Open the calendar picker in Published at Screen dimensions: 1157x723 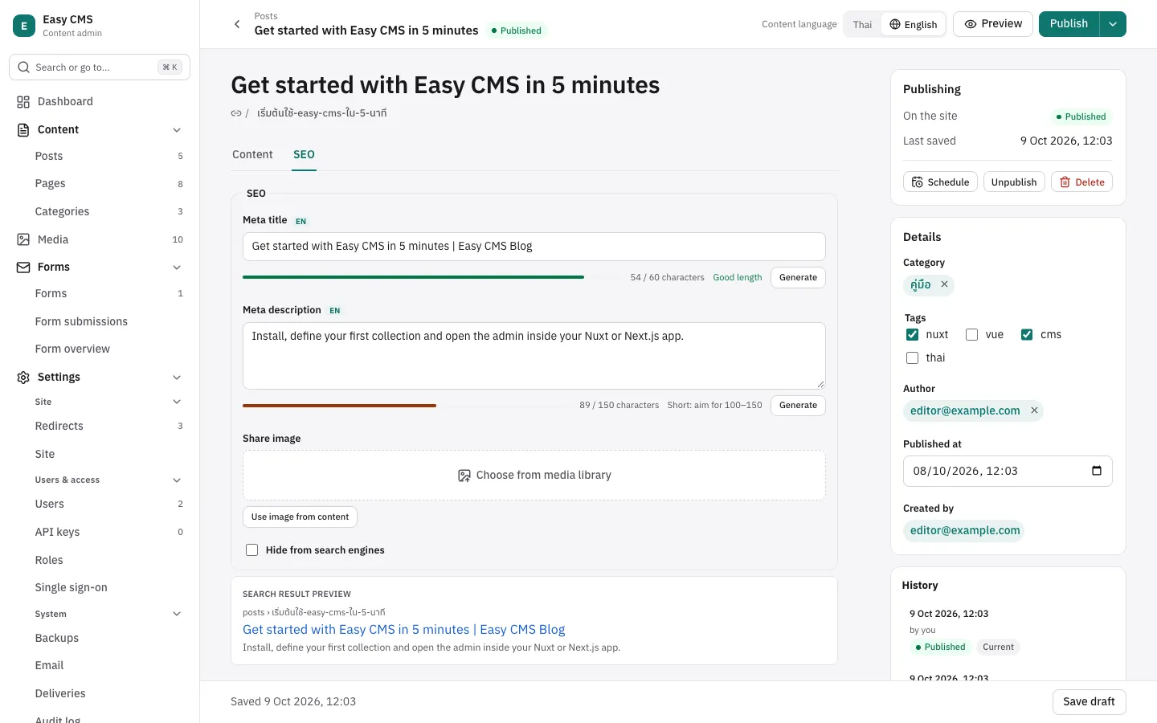pos(1097,471)
